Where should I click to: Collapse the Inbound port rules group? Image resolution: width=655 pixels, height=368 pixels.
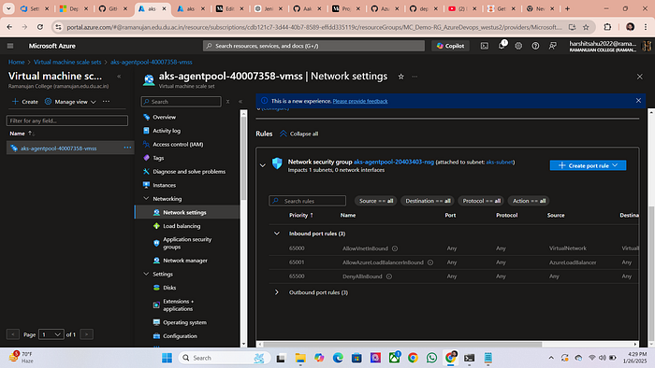point(277,234)
